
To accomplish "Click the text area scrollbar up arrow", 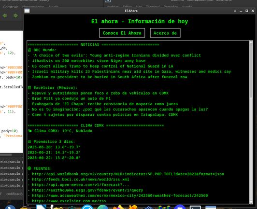I will [x=251, y=42].
